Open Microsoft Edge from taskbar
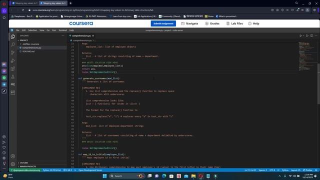The image size is (320, 180). (164, 176)
